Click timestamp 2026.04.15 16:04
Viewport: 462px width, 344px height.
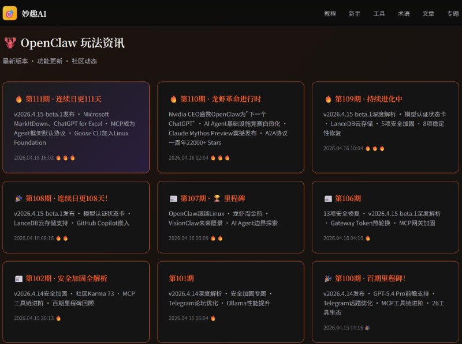(189, 319)
